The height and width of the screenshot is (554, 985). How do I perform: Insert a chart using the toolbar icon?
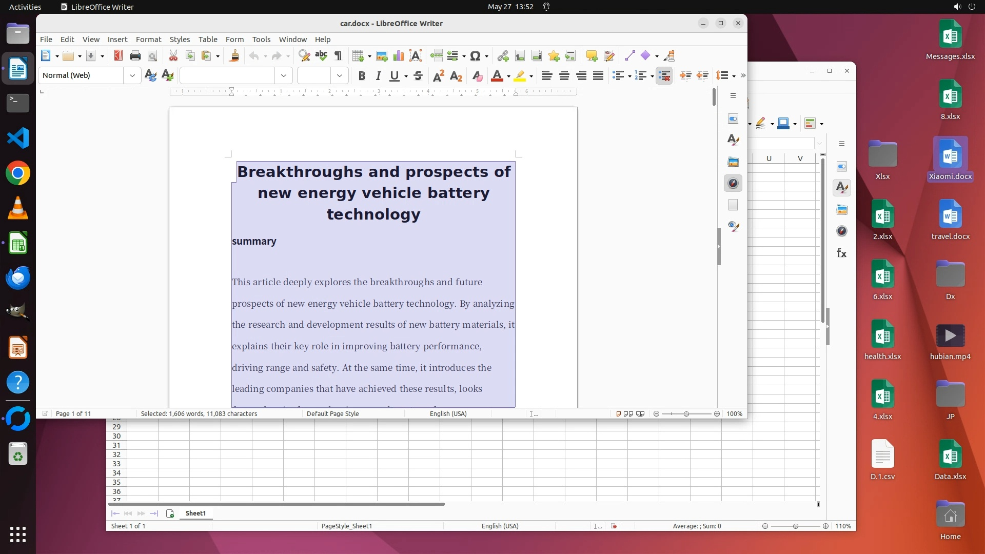pyautogui.click(x=399, y=56)
